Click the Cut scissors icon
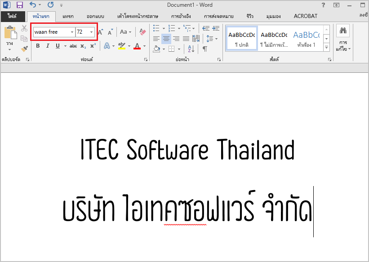 click(24, 28)
